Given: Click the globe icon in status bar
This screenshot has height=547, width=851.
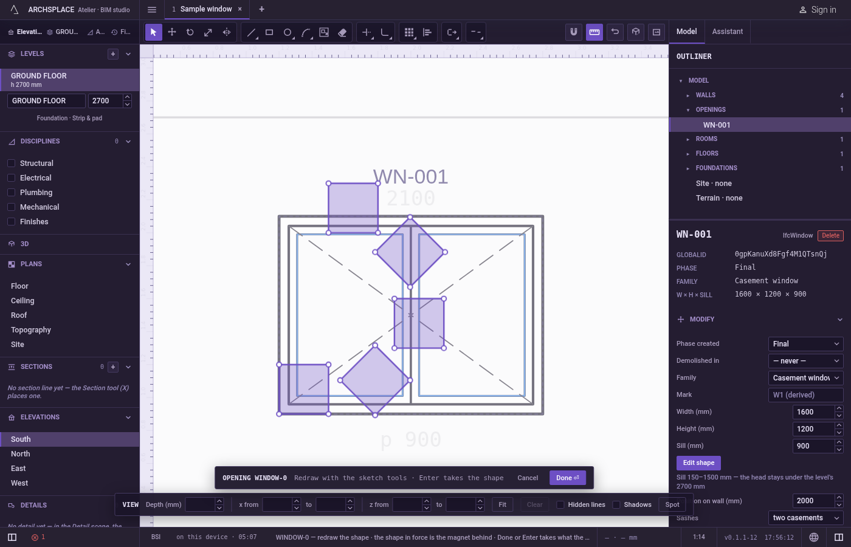Looking at the screenshot, I should [x=814, y=537].
